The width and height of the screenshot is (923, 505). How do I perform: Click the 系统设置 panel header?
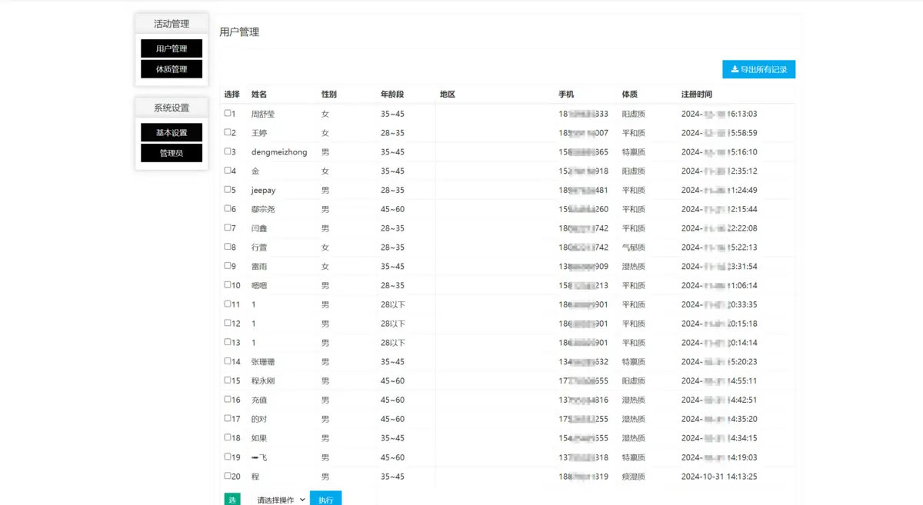[x=172, y=108]
